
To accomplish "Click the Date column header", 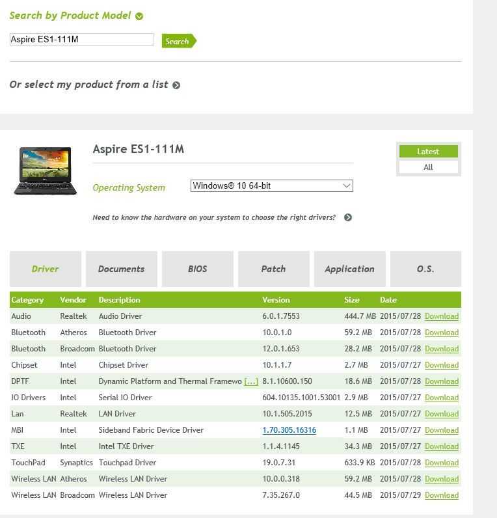I will pos(388,300).
